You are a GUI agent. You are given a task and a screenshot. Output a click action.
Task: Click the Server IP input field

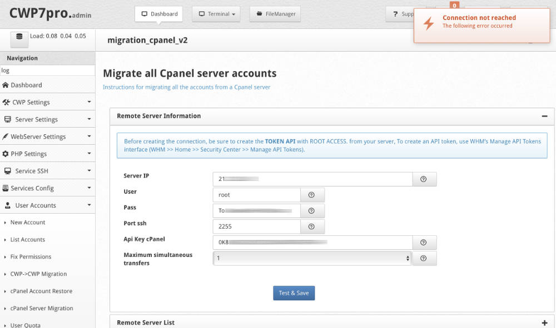click(x=312, y=179)
